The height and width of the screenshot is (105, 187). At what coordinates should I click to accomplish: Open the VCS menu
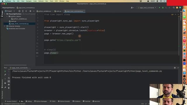coord(56,1)
